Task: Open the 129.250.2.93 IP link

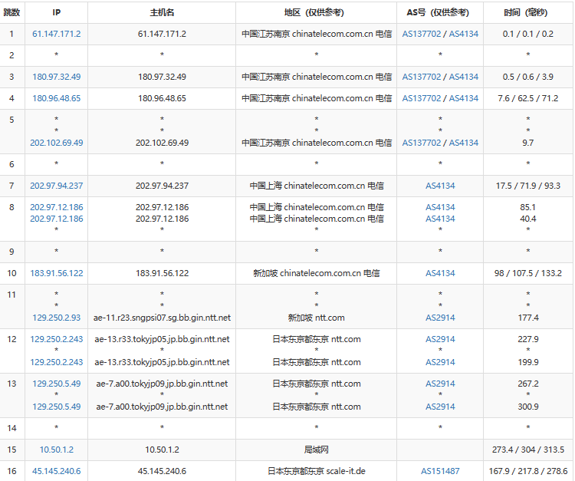Action: coord(57,318)
